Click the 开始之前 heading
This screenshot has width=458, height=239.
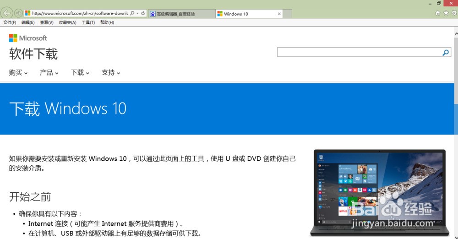coord(30,196)
